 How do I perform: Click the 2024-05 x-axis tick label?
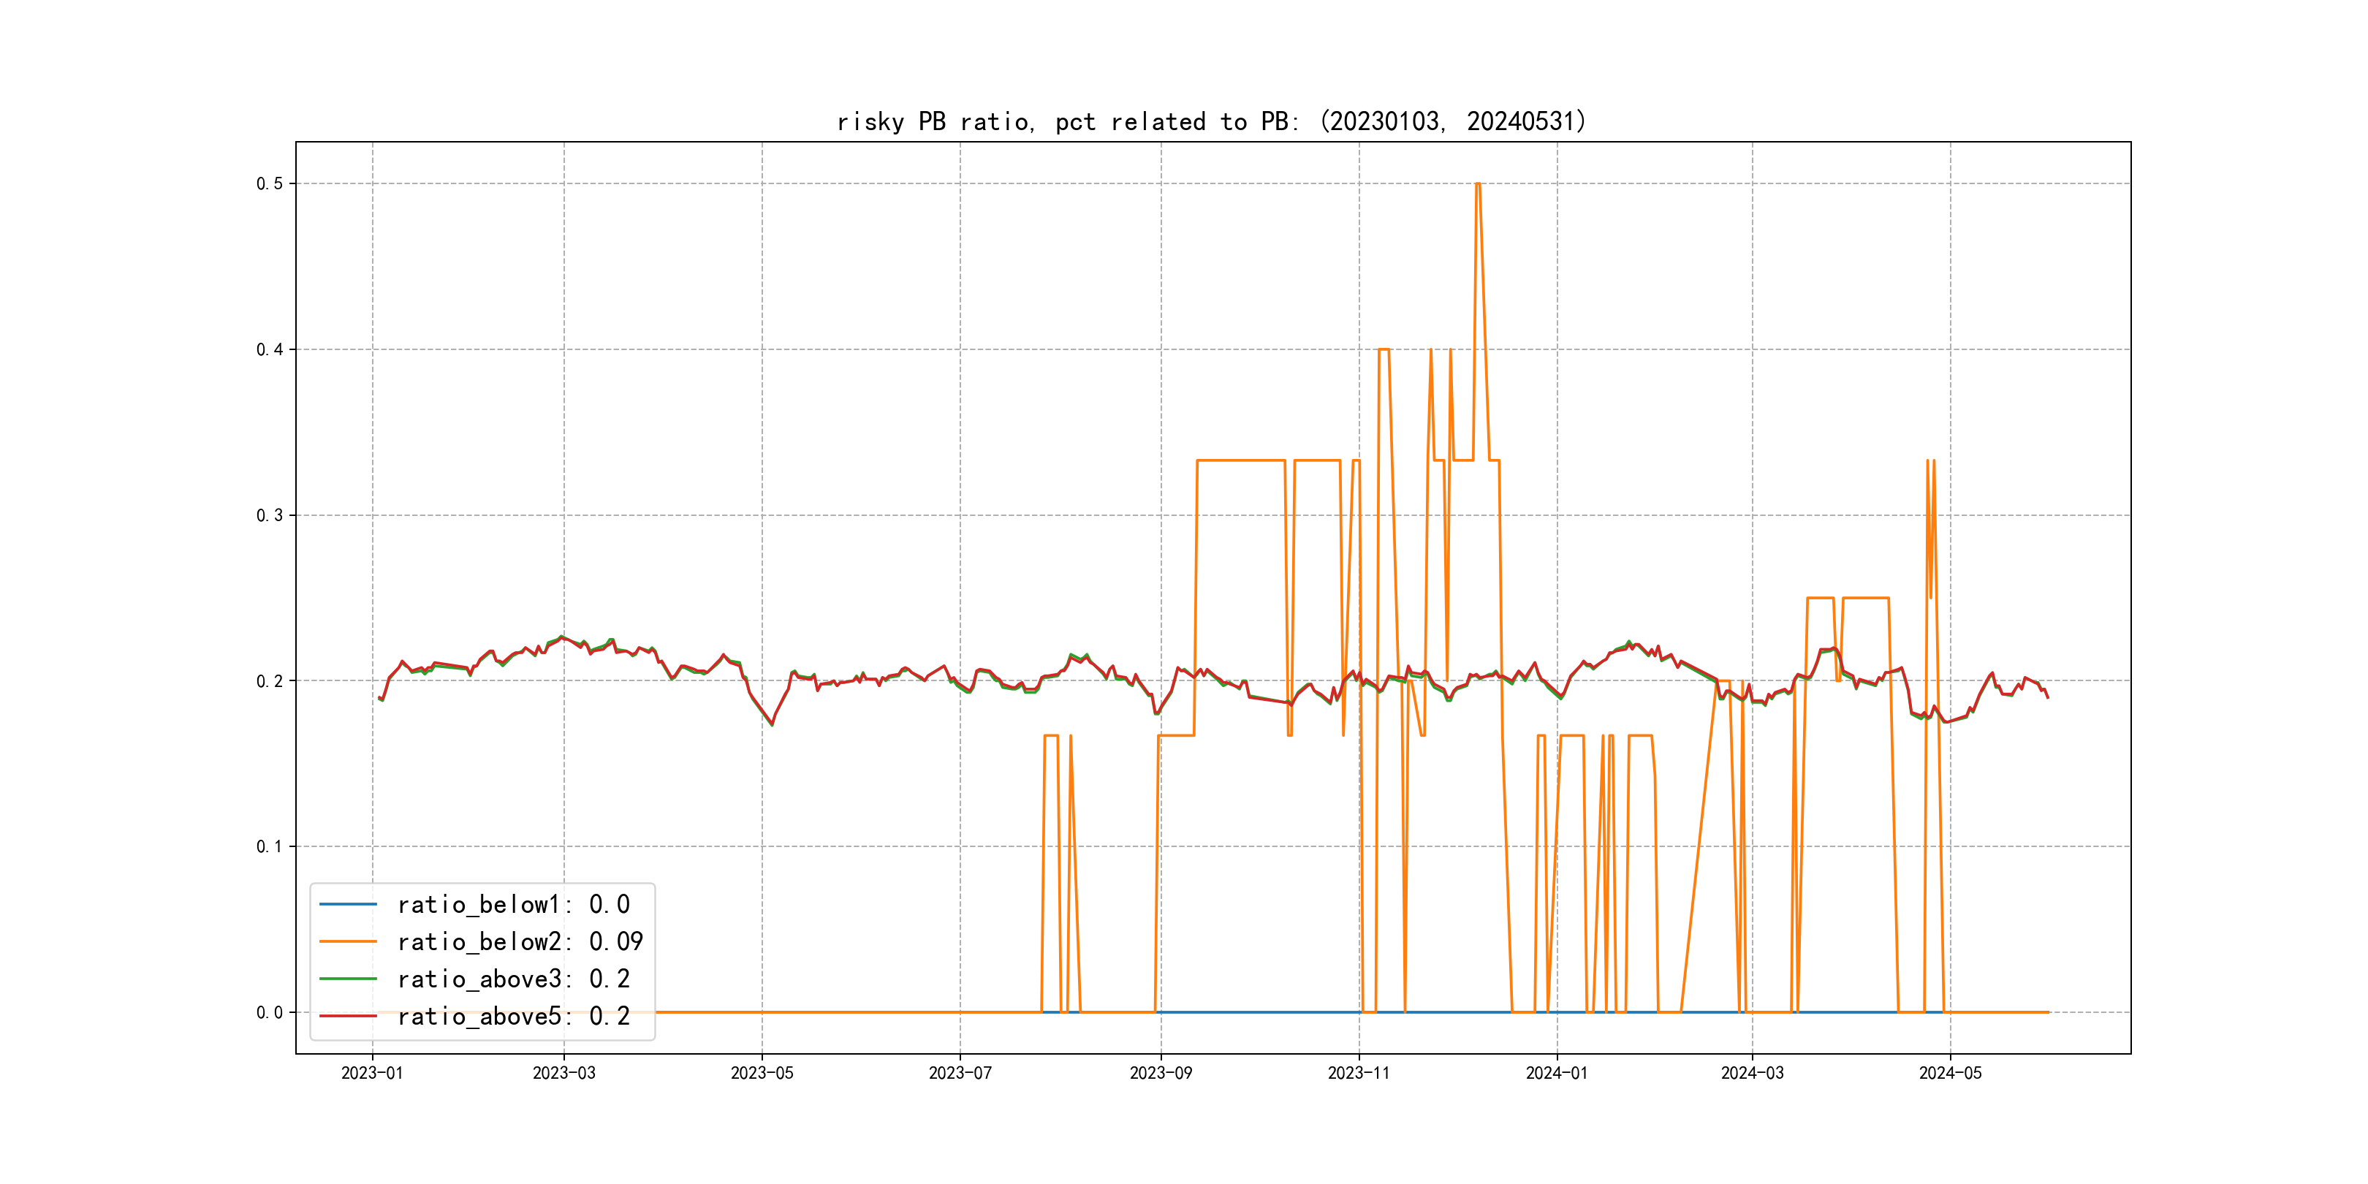pos(1950,1073)
